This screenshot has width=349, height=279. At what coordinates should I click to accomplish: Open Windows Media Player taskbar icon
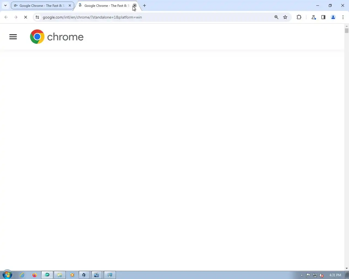click(72, 275)
